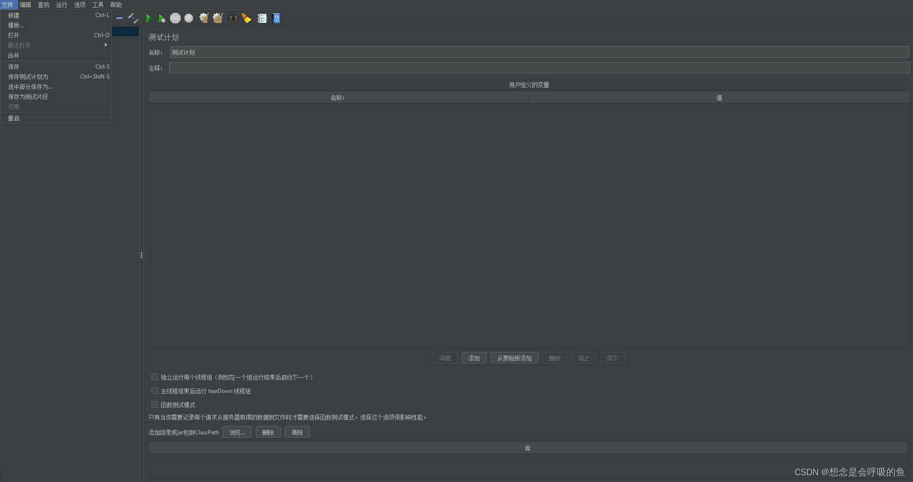Click the 向上 button
The width and height of the screenshot is (913, 482).
(584, 358)
